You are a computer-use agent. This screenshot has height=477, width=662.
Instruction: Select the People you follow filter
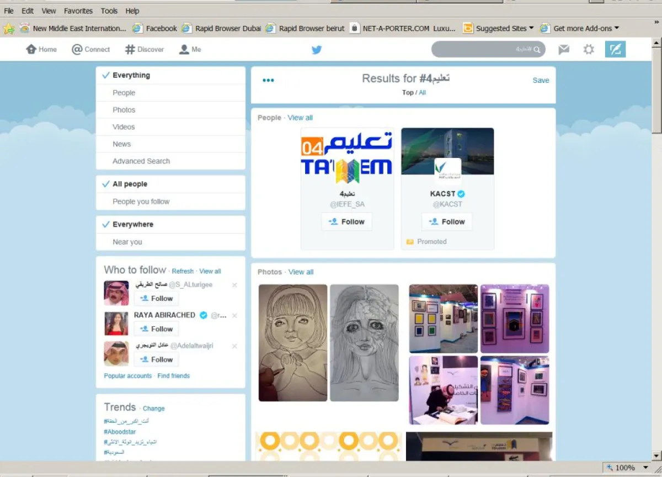(x=141, y=202)
